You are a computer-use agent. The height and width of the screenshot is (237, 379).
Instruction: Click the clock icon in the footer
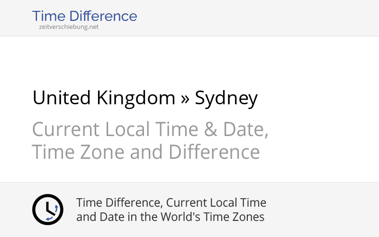click(x=47, y=210)
